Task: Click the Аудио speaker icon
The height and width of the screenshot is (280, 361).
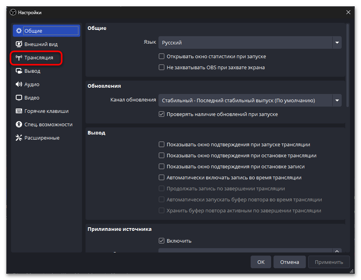Action: pyautogui.click(x=19, y=85)
